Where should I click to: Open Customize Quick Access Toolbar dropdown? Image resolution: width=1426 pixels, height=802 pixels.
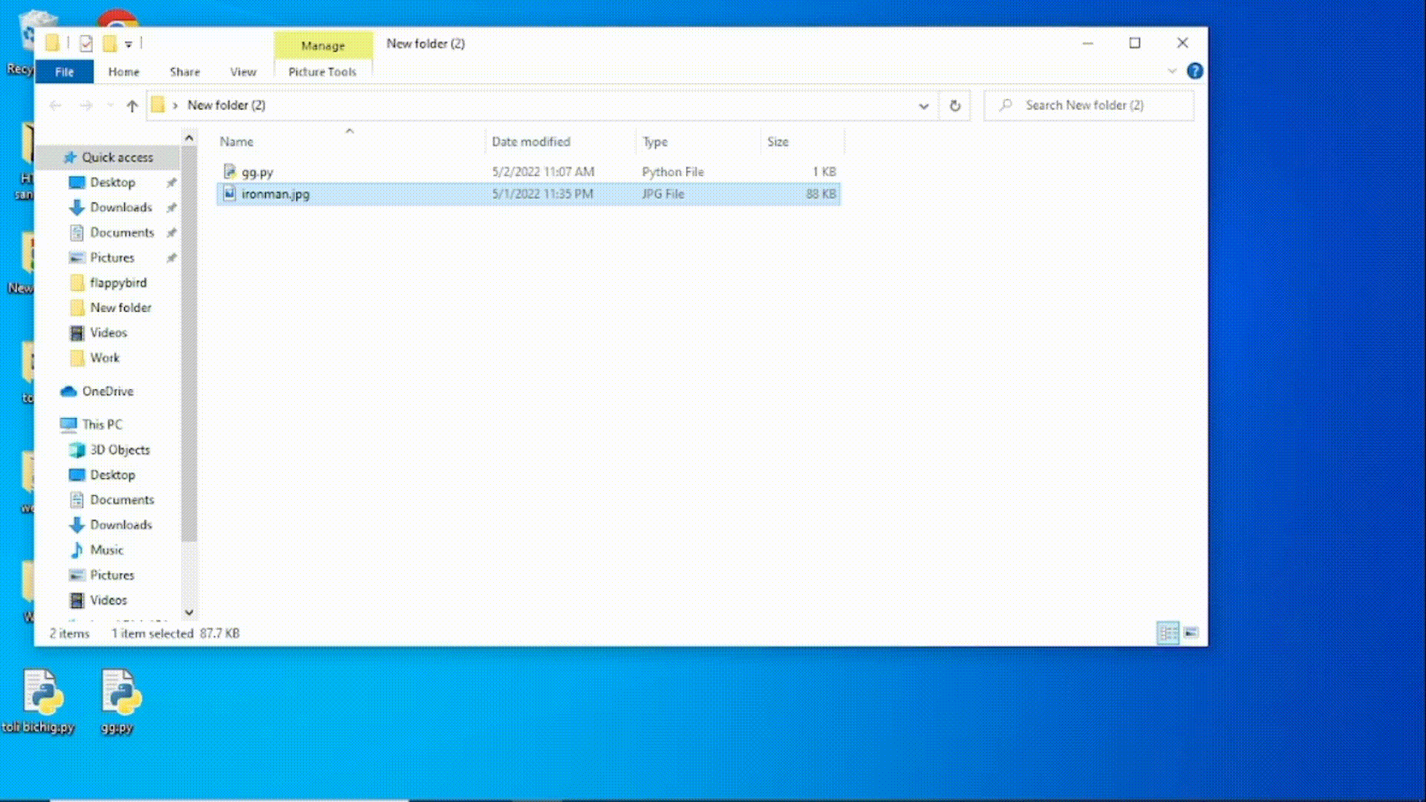tap(128, 44)
